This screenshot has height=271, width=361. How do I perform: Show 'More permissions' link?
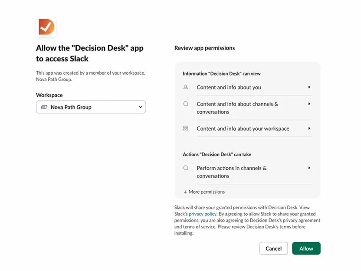pos(207,192)
